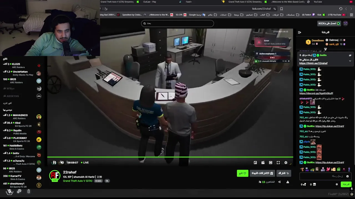Bookmark this page icon in address bar

[x=282, y=9]
